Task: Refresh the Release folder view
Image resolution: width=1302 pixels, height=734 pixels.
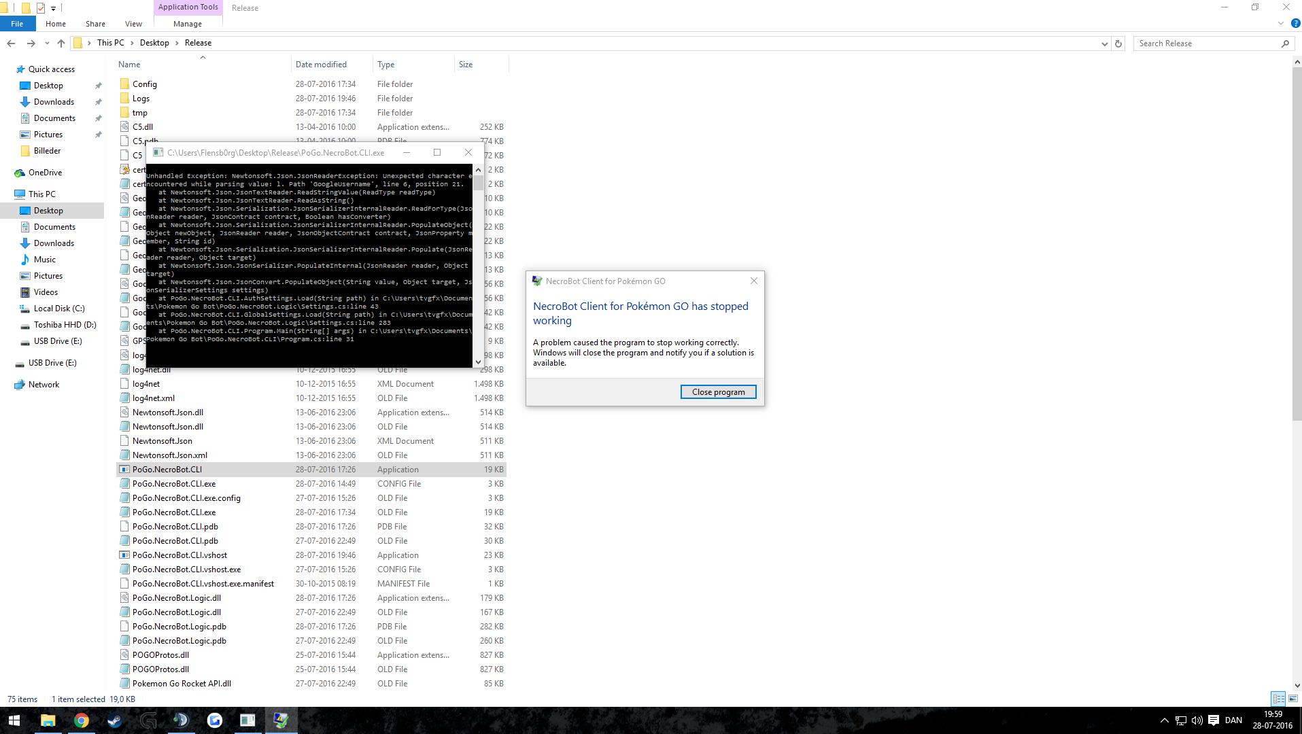Action: point(1118,43)
